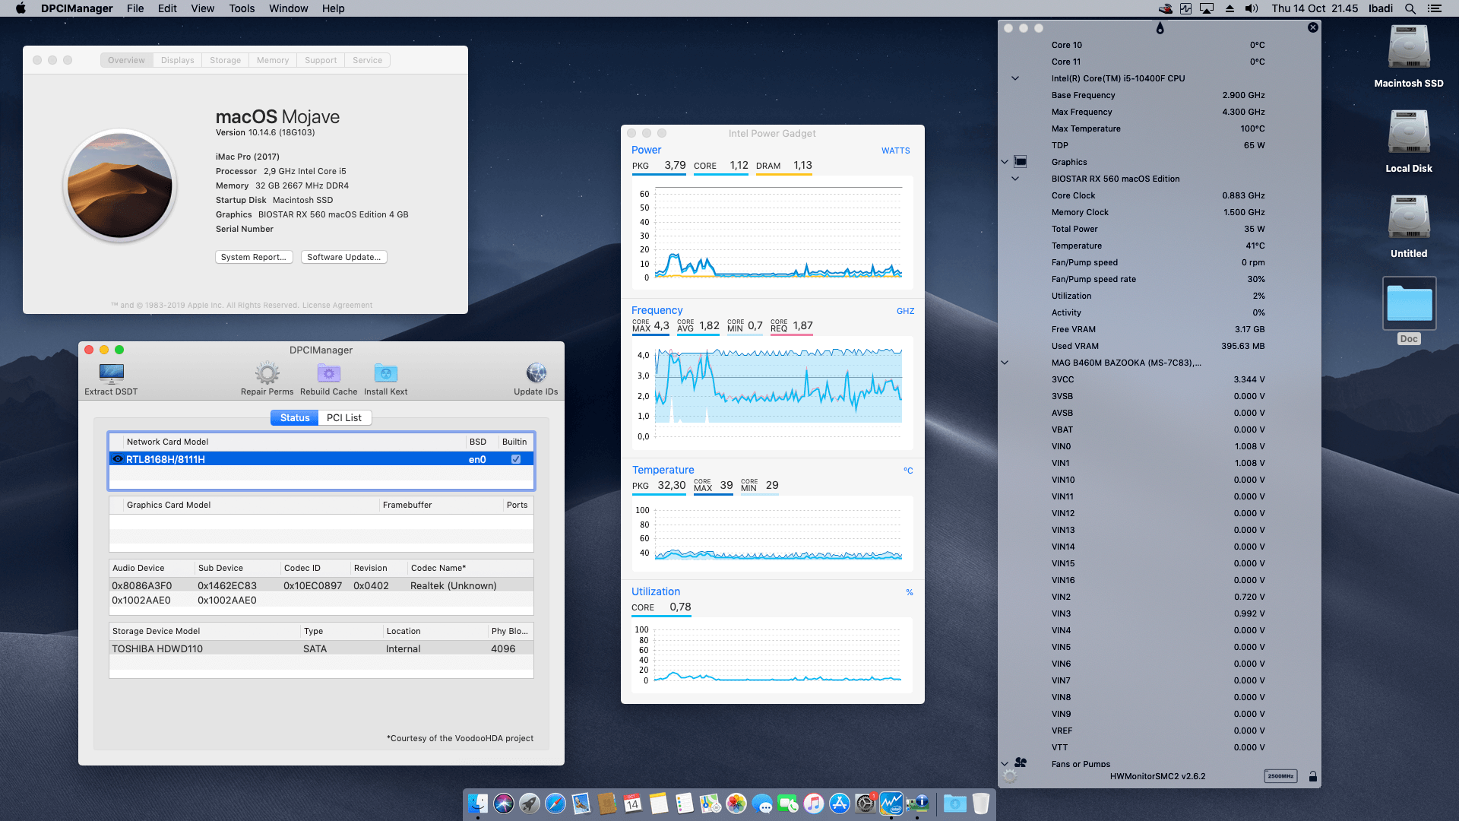The image size is (1459, 821).
Task: Click the Software Update... button
Action: (344, 257)
